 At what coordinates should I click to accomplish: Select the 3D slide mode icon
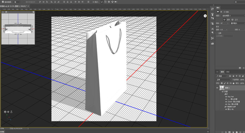tap(112, 2)
